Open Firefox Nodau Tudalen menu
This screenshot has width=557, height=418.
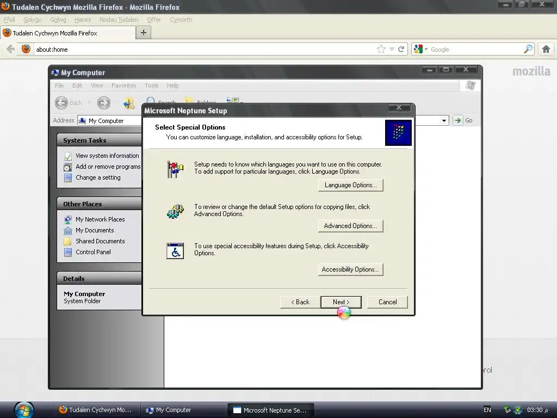pyautogui.click(x=119, y=20)
